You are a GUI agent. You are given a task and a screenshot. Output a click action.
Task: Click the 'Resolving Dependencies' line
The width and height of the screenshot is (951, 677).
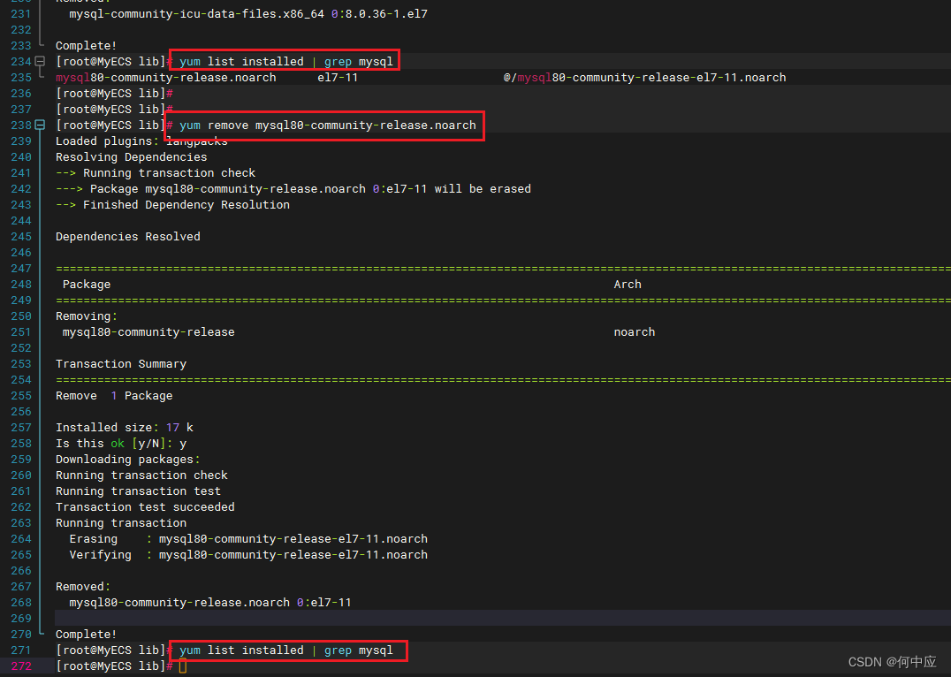click(131, 157)
